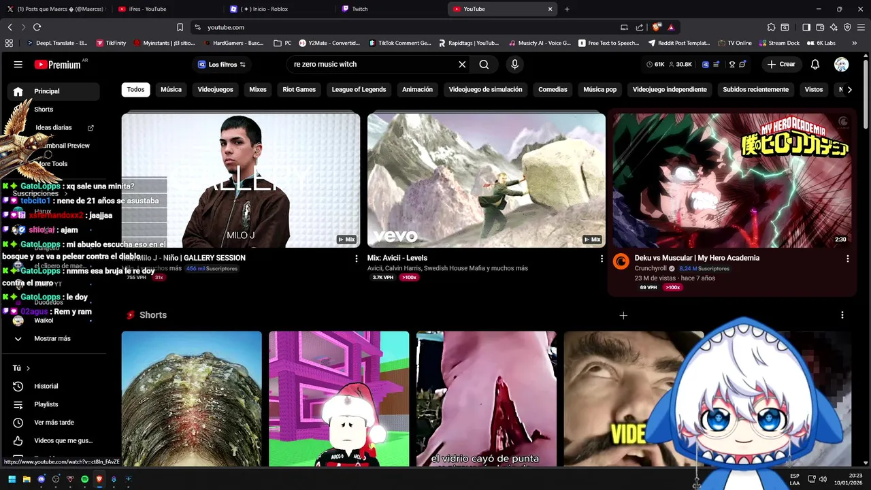The height and width of the screenshot is (490, 871).
Task: Open File Explorer from the taskbar
Action: (27, 479)
